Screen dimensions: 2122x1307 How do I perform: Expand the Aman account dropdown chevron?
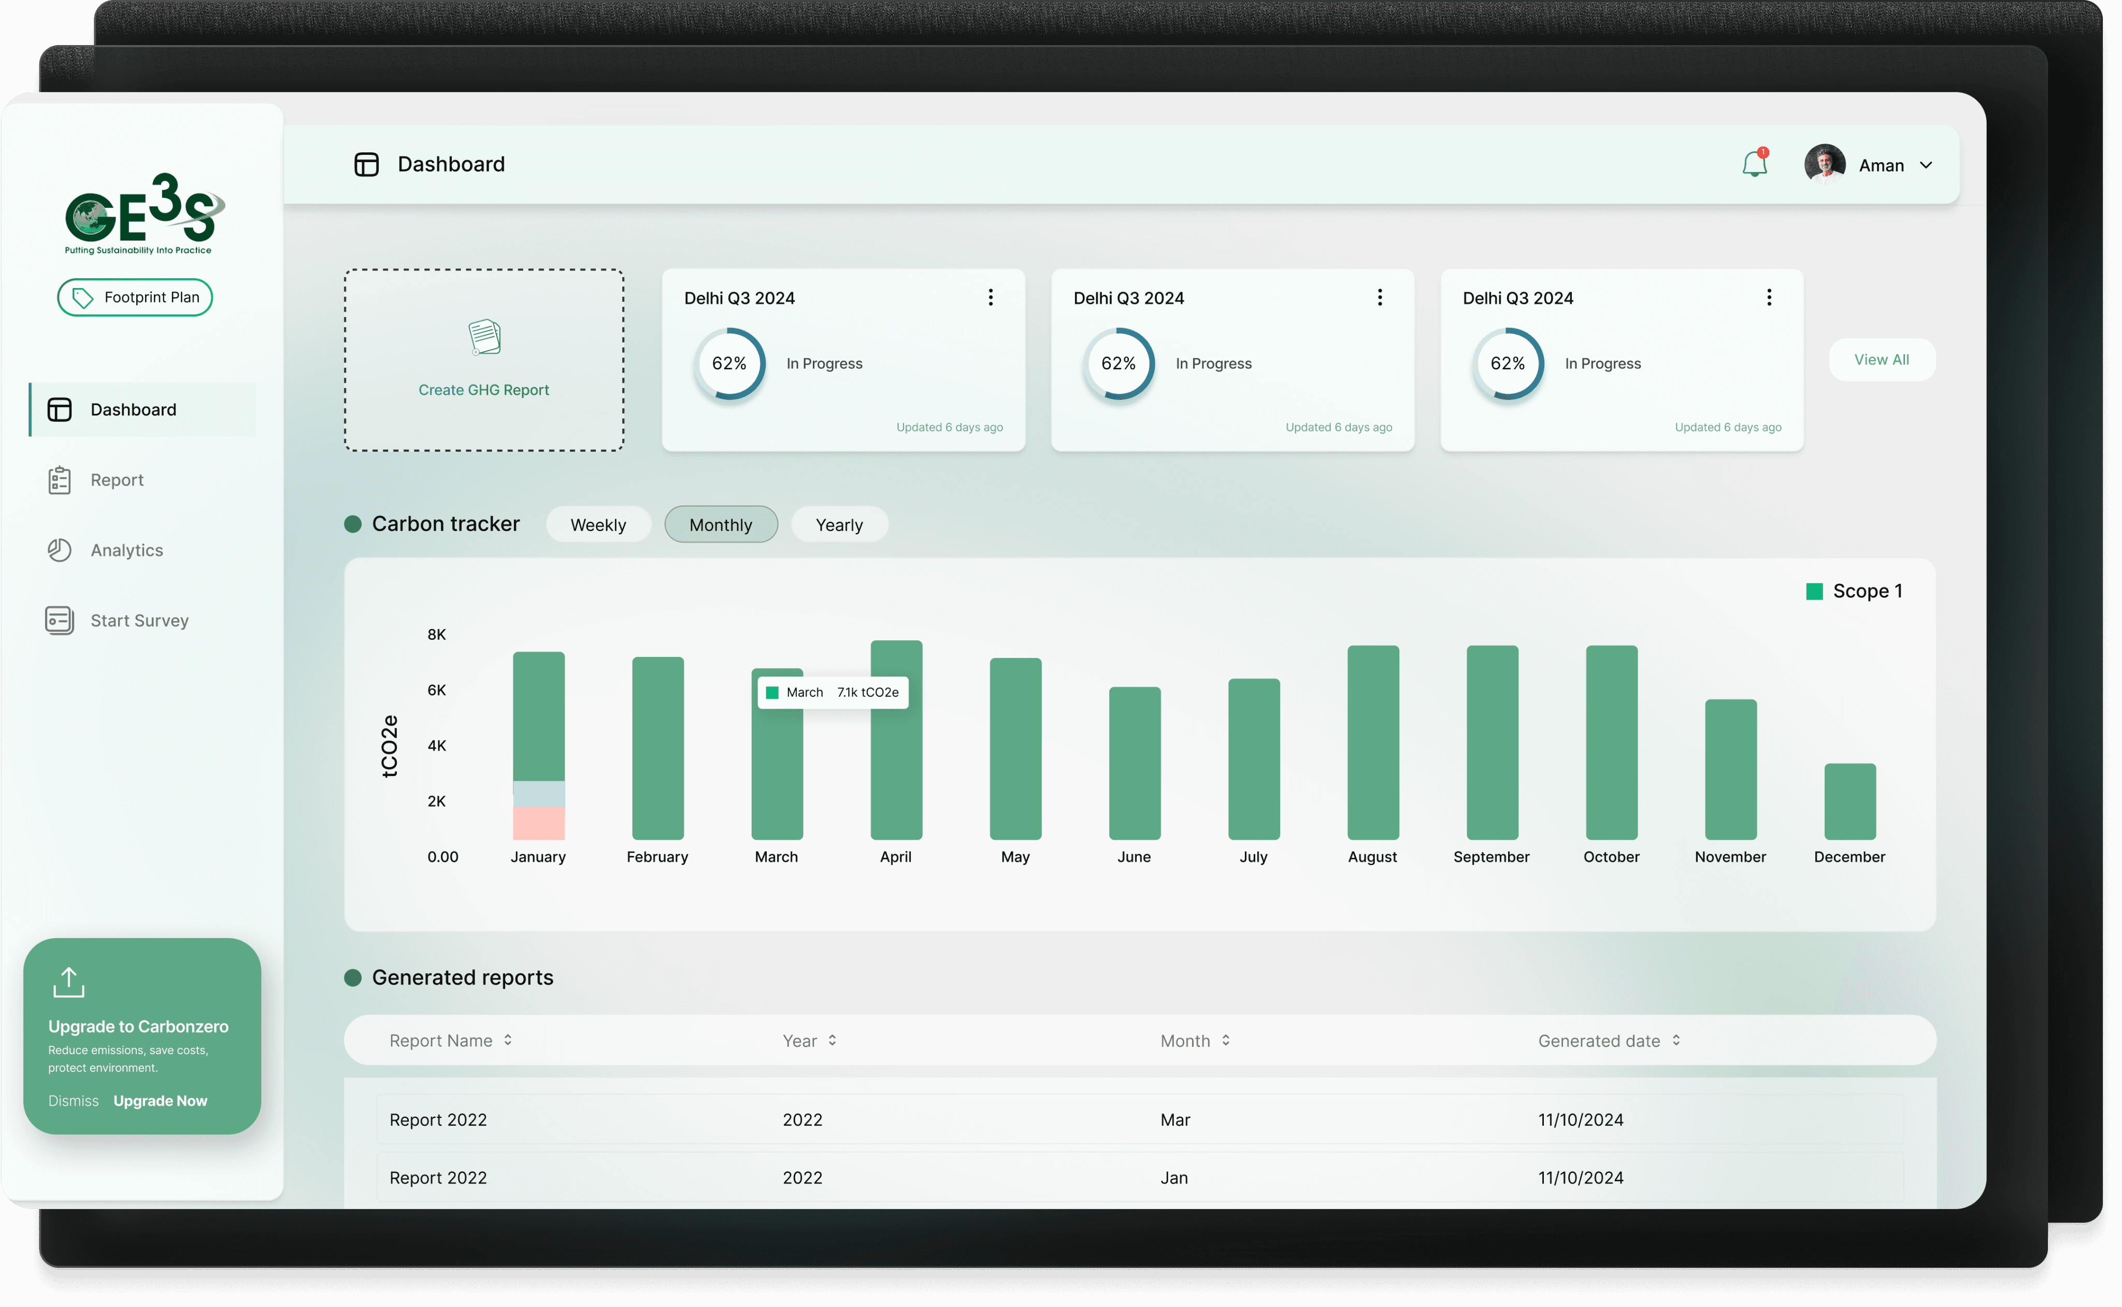pyautogui.click(x=1926, y=165)
